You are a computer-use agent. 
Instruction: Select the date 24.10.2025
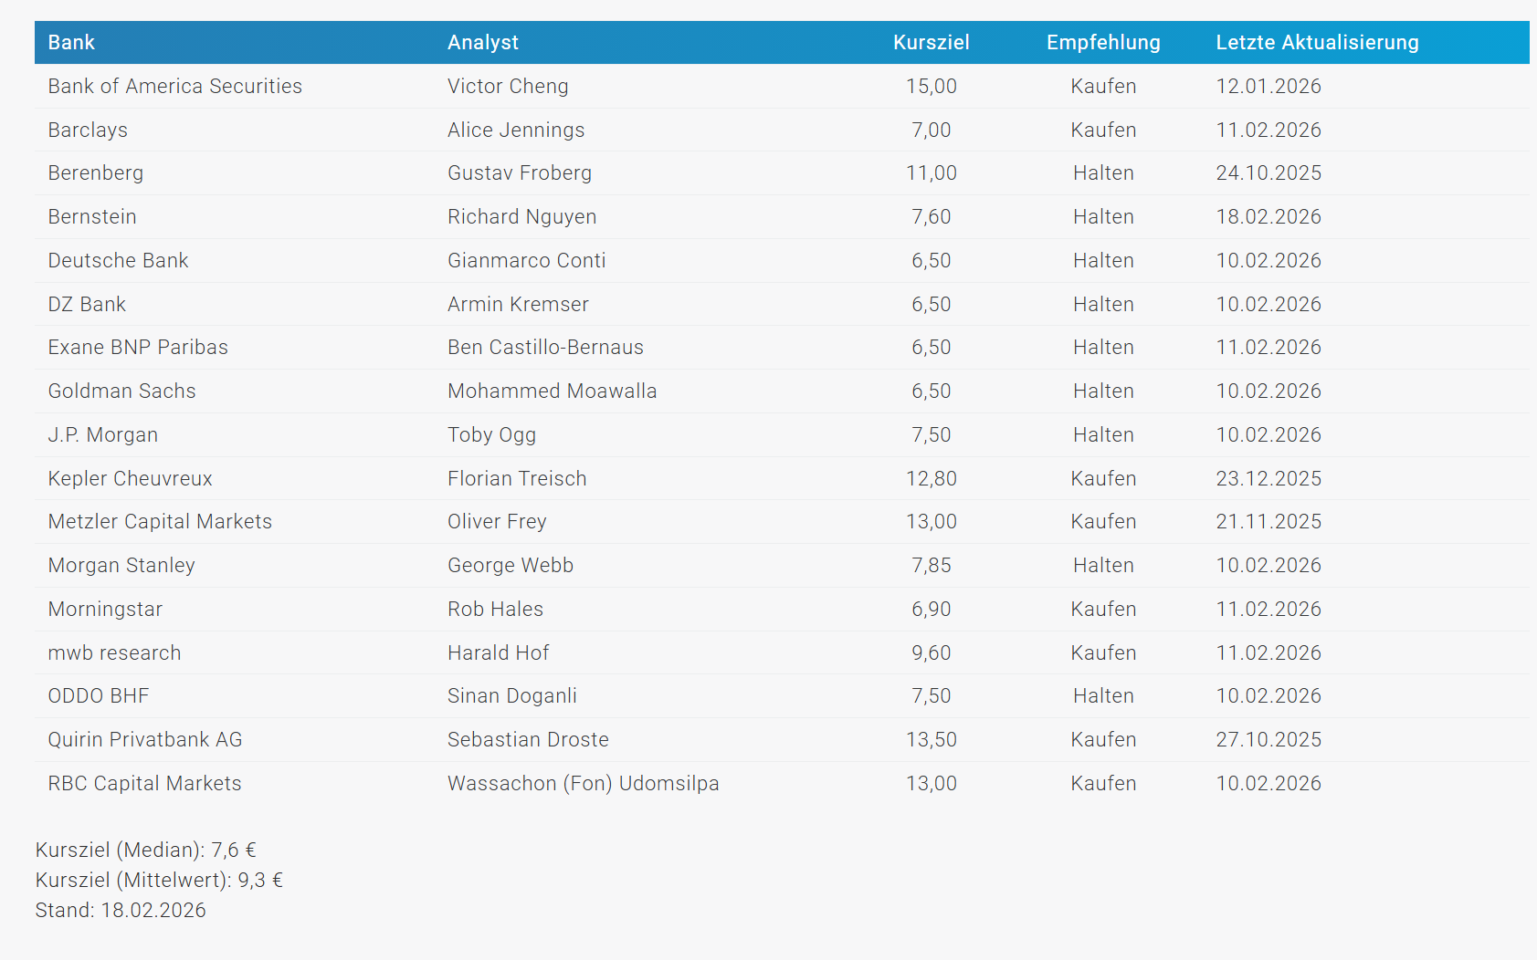click(1269, 173)
